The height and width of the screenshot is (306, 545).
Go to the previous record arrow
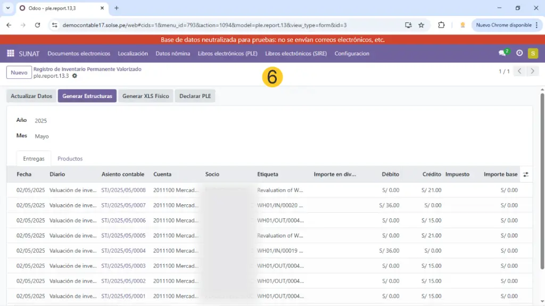click(519, 71)
